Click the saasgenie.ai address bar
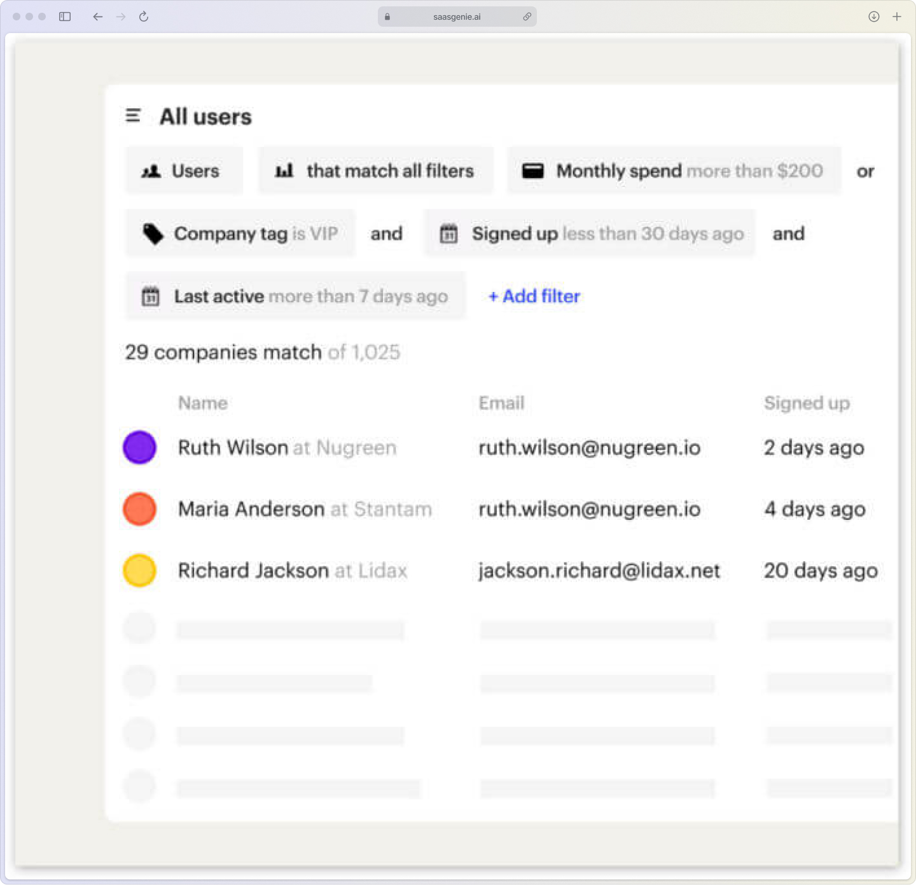916x885 pixels. coord(457,17)
